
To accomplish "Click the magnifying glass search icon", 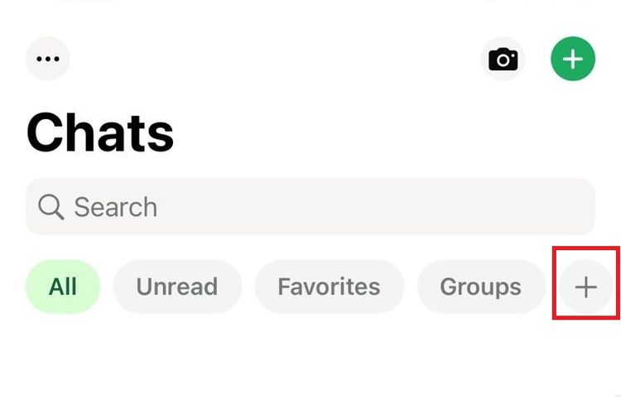I will point(51,207).
